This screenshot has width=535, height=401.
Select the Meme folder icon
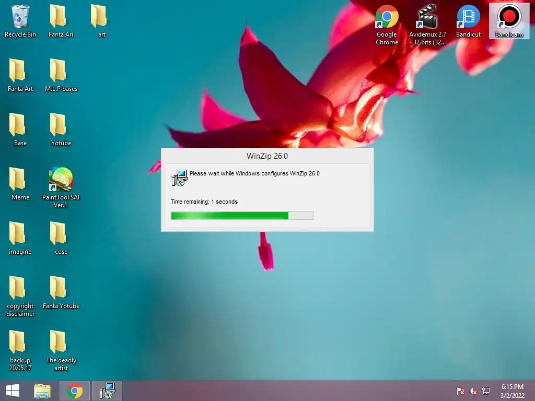(x=20, y=184)
